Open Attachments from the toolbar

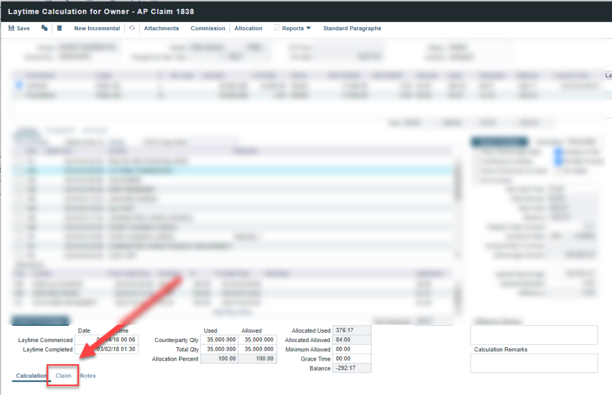[161, 28]
